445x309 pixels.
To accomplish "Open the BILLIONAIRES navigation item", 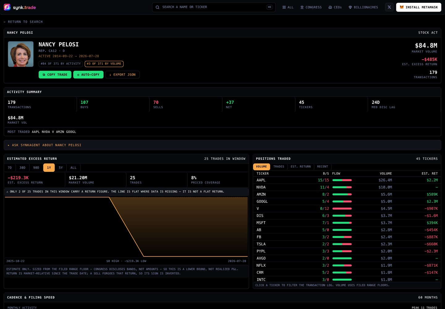I will 363,7.
